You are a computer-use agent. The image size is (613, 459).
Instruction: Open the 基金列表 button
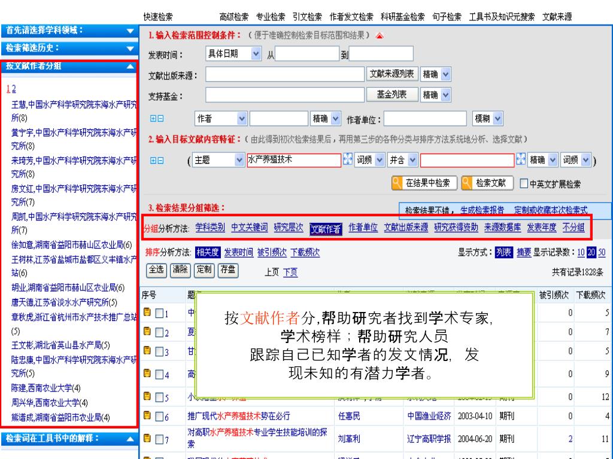[x=392, y=94]
